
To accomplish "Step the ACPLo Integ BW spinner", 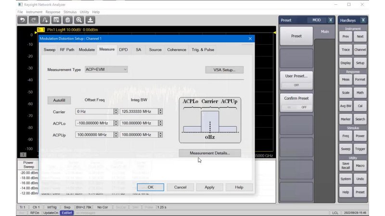I will point(160,123).
